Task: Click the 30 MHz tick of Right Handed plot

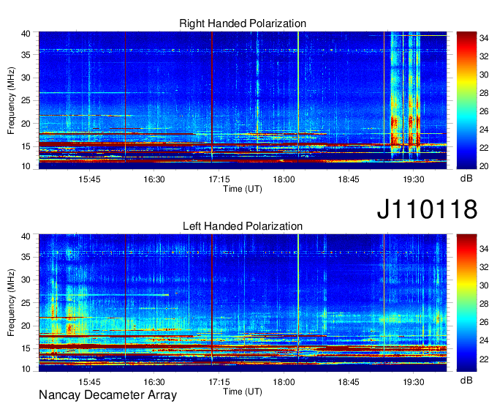Action: 26,78
